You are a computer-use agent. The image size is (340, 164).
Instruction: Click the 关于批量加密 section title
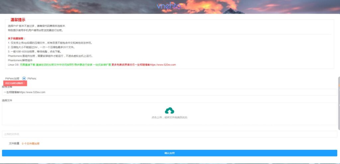pyautogui.click(x=17, y=38)
